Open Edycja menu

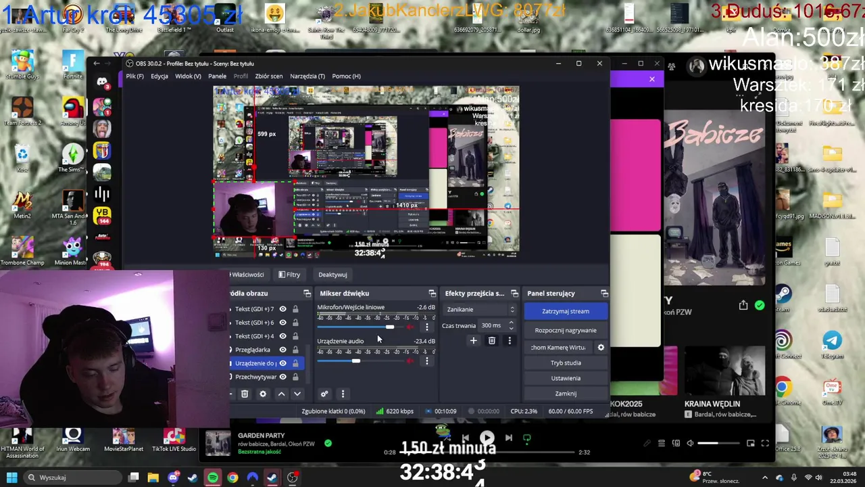coord(159,76)
